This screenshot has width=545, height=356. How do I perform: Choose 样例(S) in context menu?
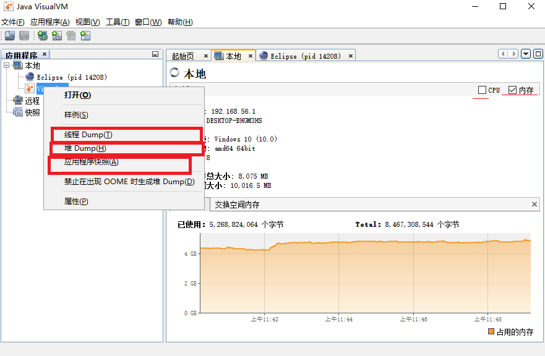click(124, 114)
